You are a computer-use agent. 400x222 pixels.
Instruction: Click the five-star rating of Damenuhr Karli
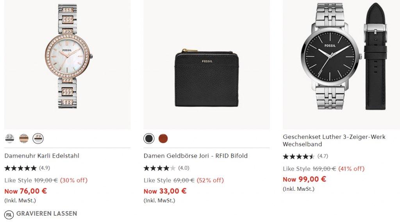coord(20,168)
